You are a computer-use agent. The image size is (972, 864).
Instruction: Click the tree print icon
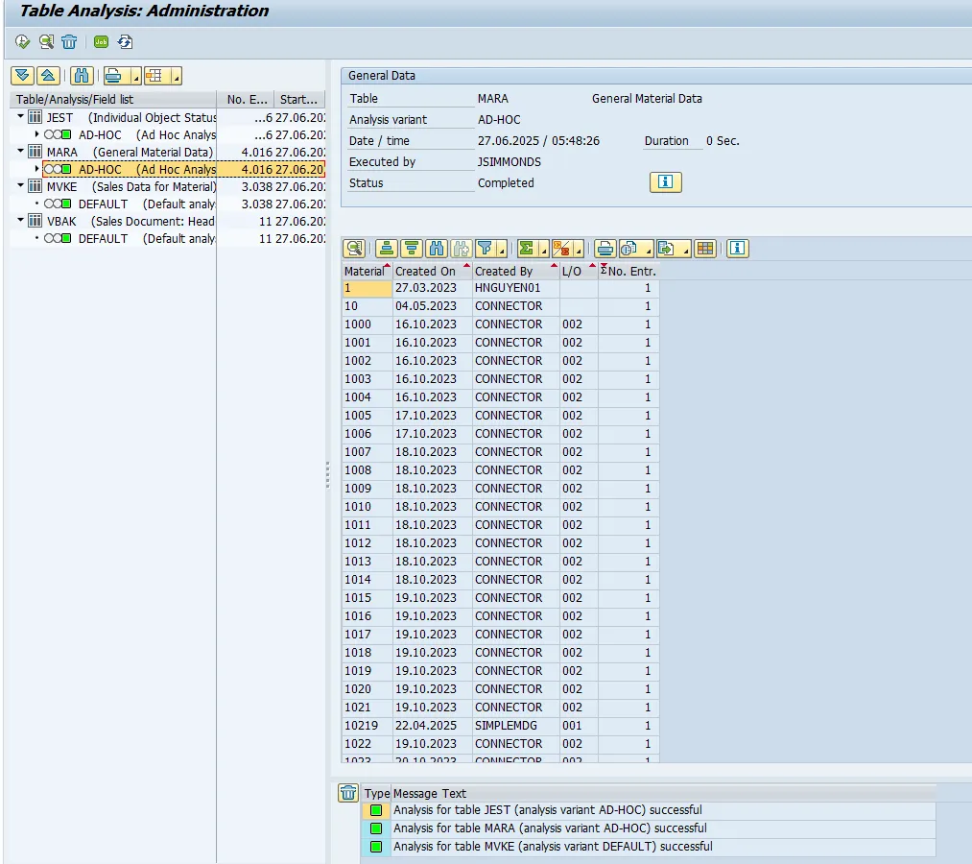tap(113, 76)
